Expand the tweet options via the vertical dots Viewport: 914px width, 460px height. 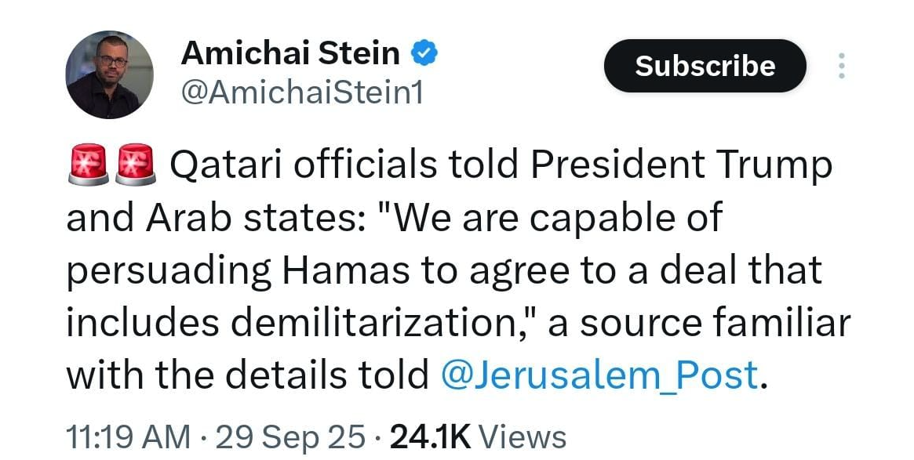tap(841, 67)
